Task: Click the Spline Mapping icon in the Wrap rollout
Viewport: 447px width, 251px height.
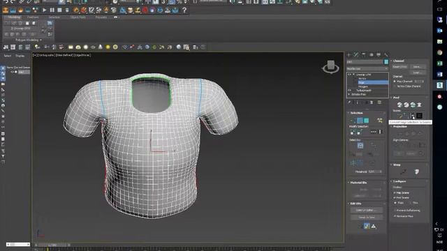Action: pyautogui.click(x=403, y=172)
